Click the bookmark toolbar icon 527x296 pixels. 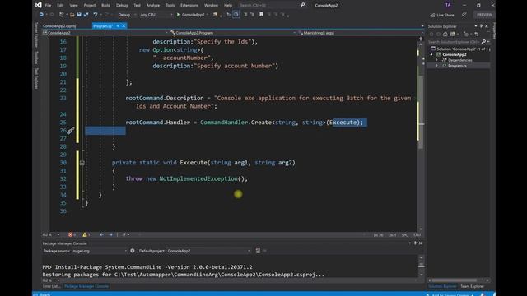click(261, 15)
